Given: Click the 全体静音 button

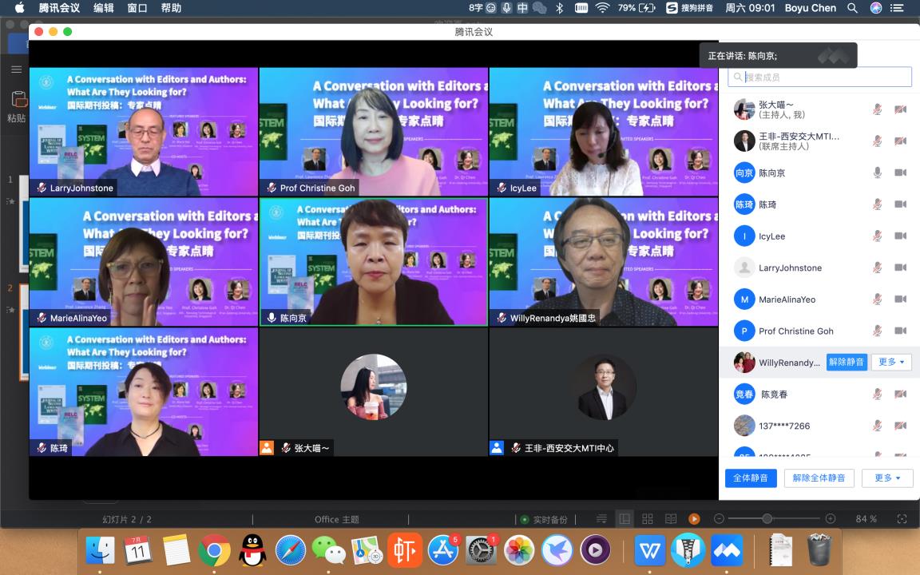Looking at the screenshot, I should (x=751, y=478).
